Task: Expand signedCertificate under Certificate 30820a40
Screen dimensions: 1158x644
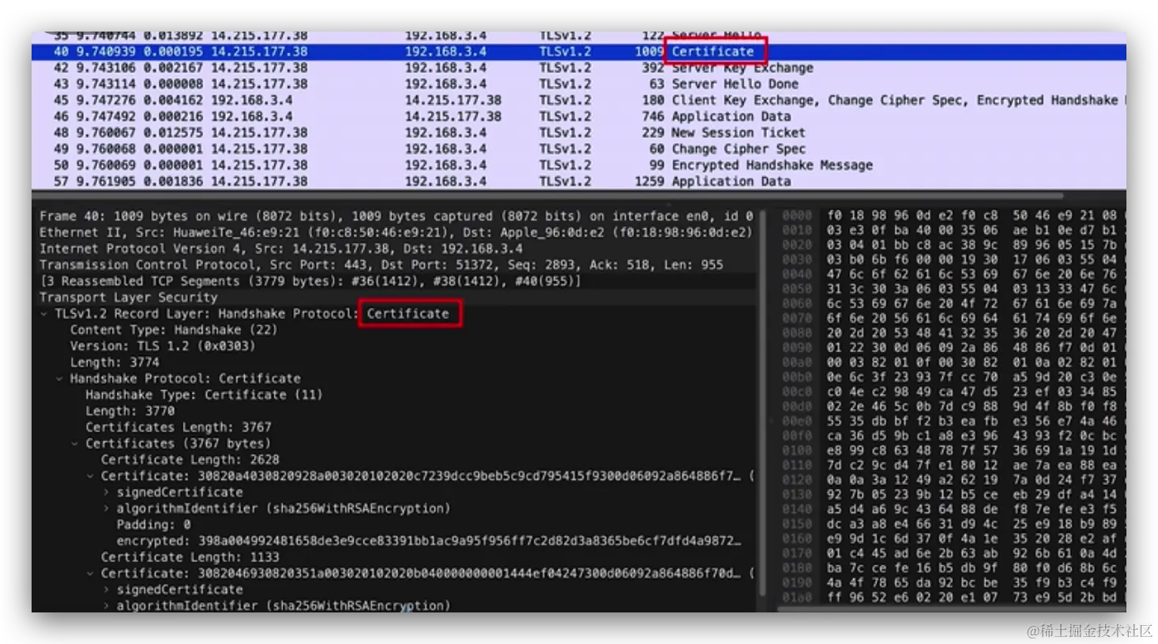Action: [x=106, y=492]
